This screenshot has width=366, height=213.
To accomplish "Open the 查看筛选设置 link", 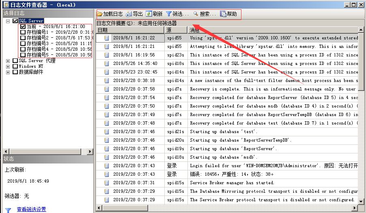I will (x=31, y=209).
